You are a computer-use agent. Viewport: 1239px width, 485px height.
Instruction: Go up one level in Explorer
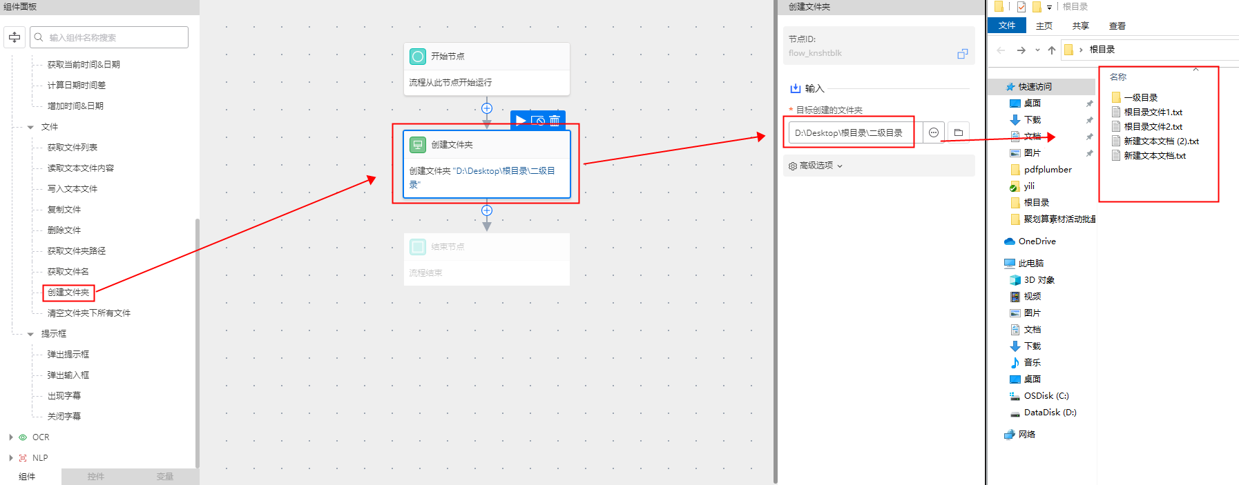[1051, 50]
